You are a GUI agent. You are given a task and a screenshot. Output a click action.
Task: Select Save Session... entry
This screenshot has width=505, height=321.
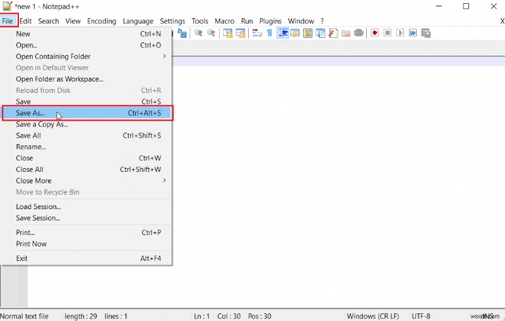86,218
